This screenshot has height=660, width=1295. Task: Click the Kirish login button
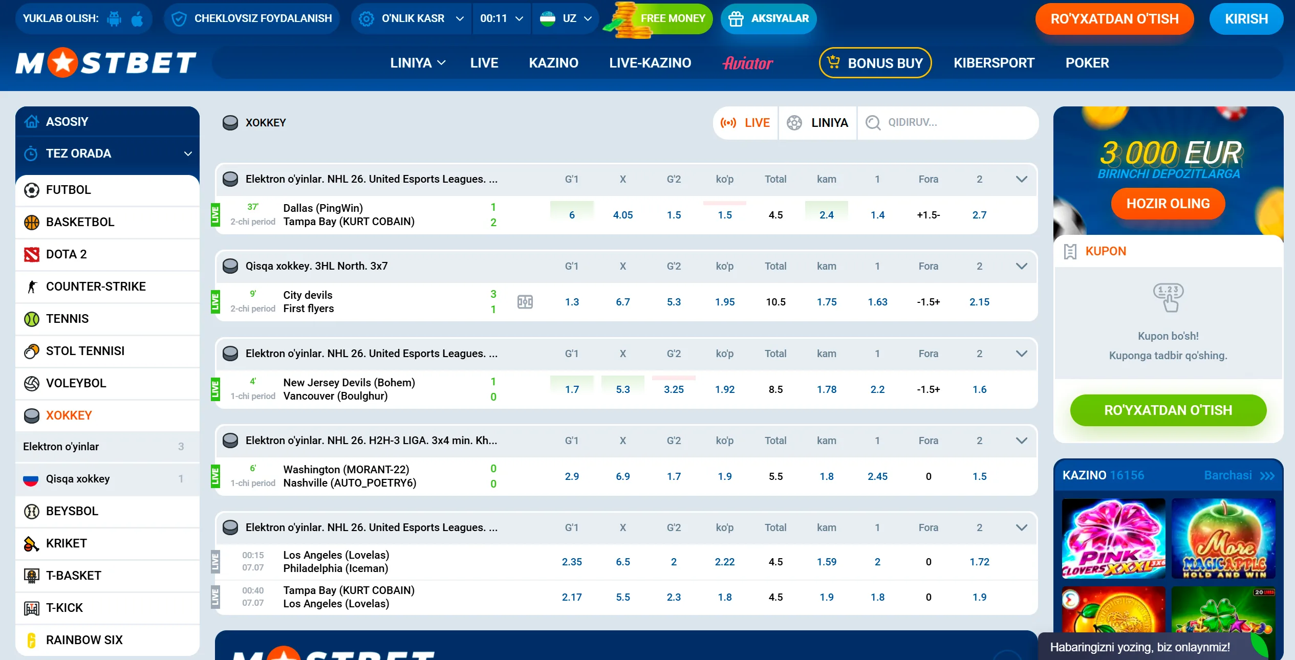1246,19
